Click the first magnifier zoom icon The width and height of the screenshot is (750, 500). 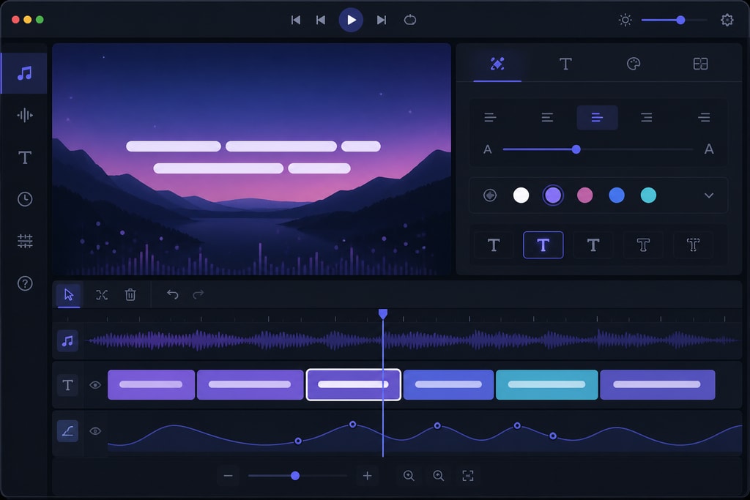[409, 476]
